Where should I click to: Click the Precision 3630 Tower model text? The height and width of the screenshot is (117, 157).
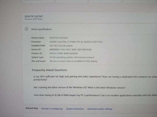pos(33,19)
